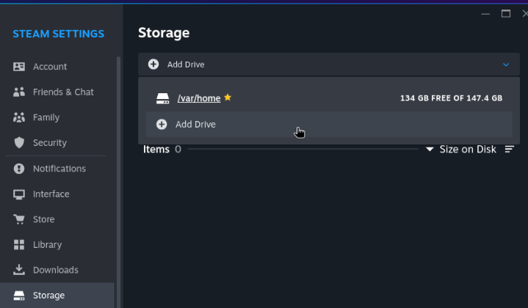Click the hard drive icon beside /var/home
Image resolution: width=528 pixels, height=308 pixels.
163,98
